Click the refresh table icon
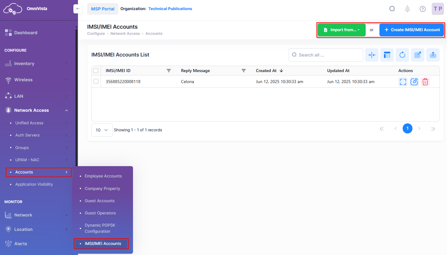This screenshot has height=255, width=447. [402, 55]
